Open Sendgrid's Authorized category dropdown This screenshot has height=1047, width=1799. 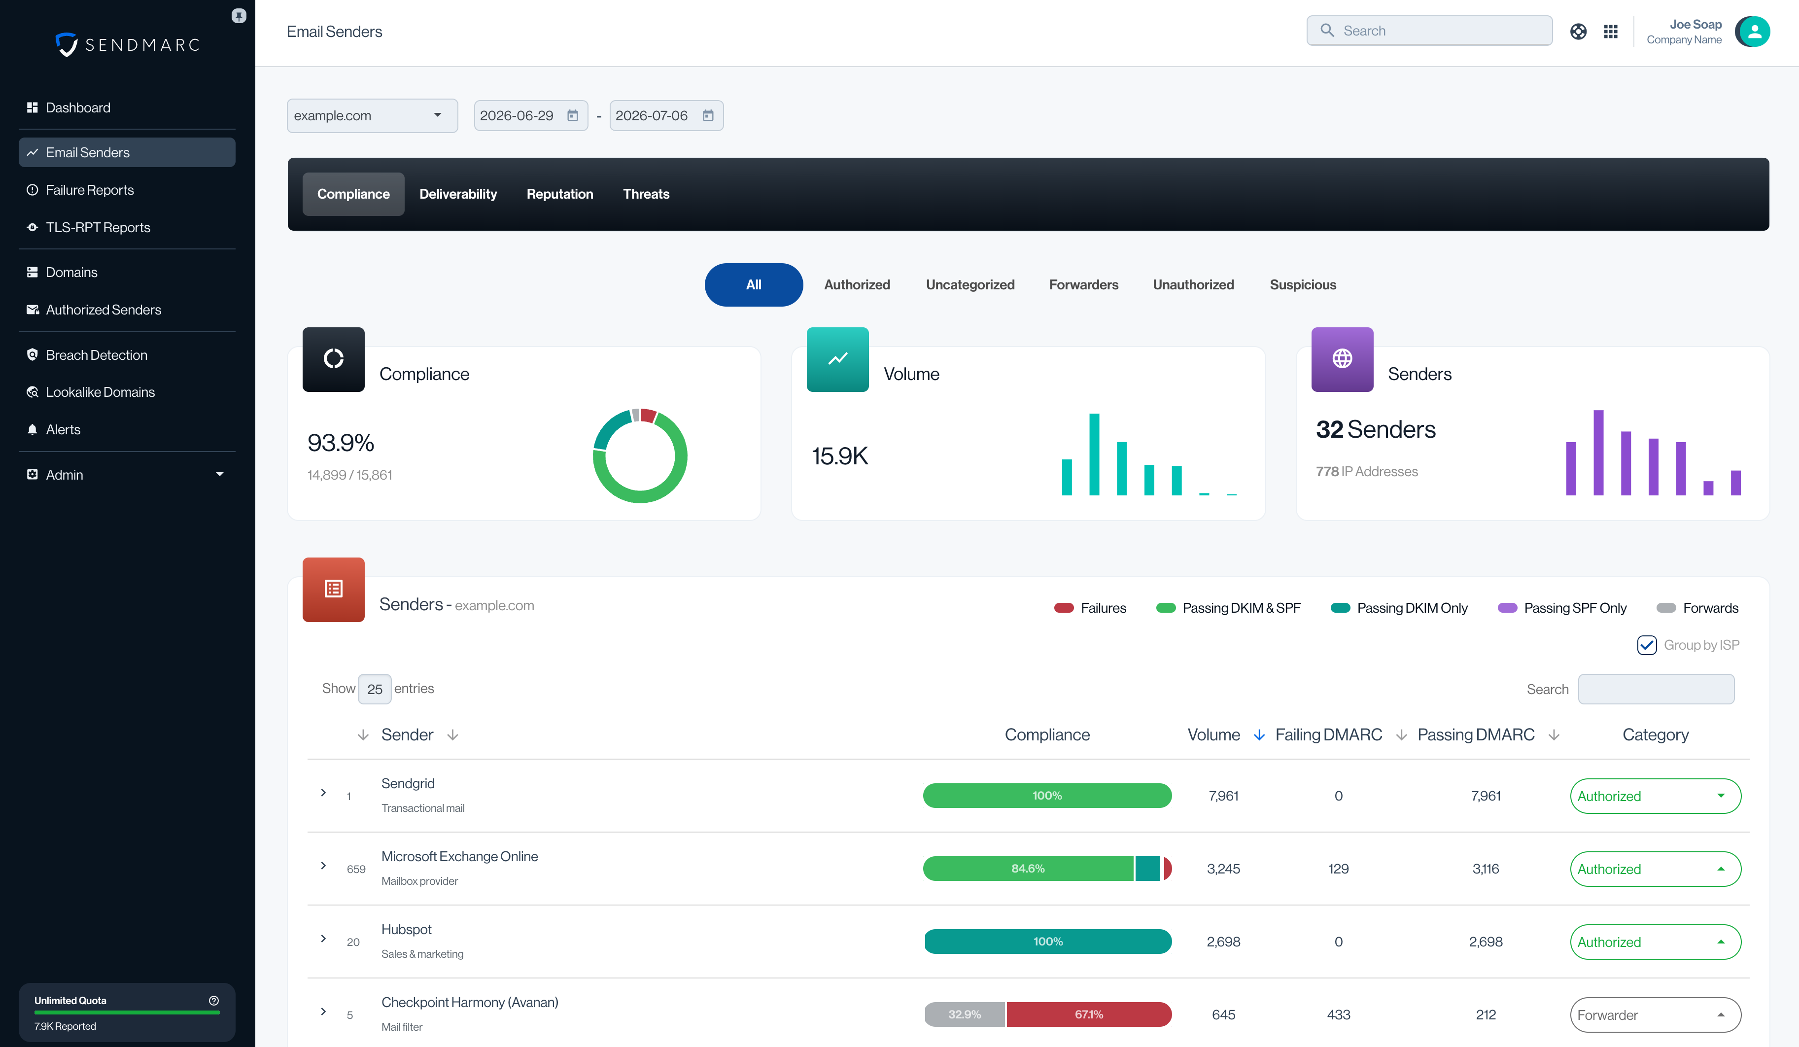coord(1656,796)
